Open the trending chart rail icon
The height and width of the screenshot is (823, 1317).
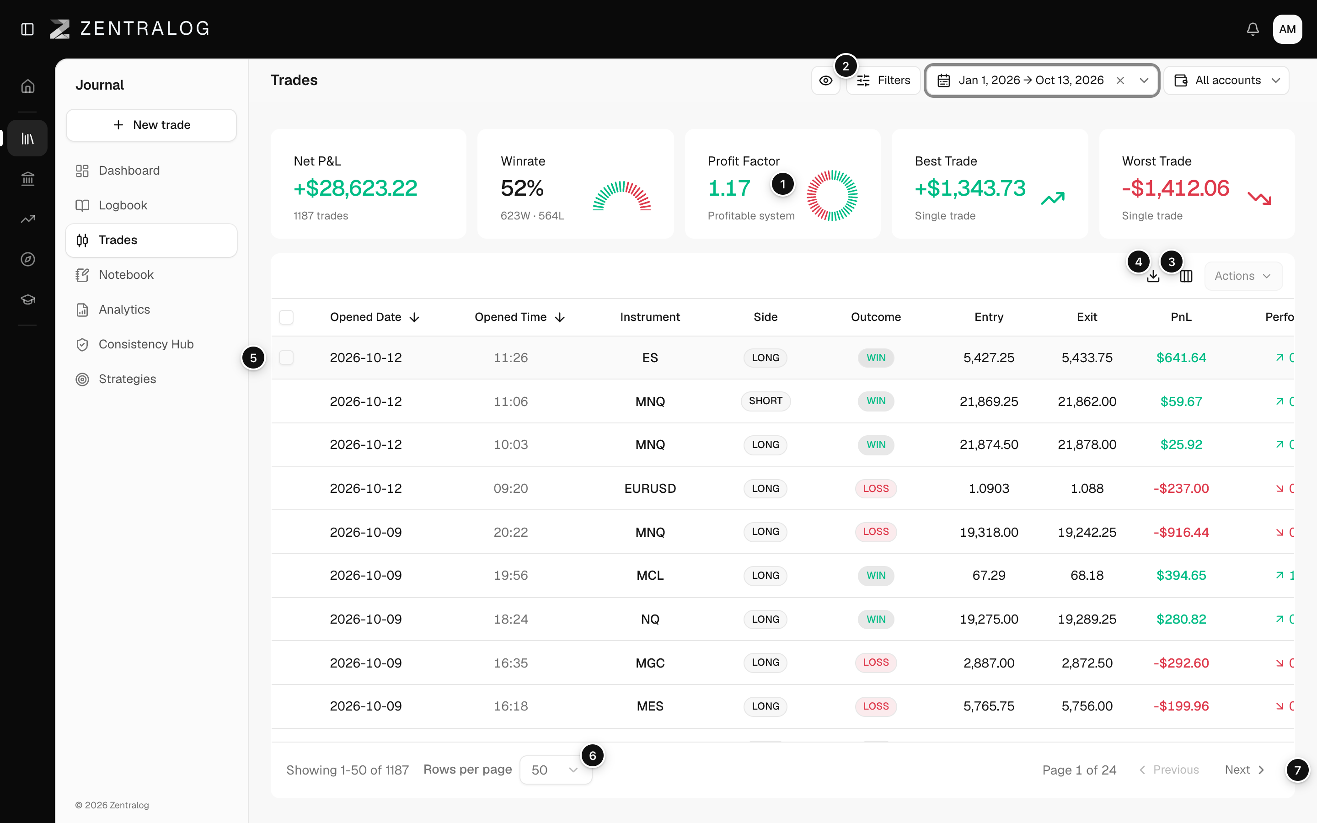click(x=28, y=219)
